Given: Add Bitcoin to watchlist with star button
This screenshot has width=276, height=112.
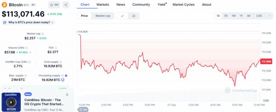Looking at the screenshot, I should click(x=54, y=5).
